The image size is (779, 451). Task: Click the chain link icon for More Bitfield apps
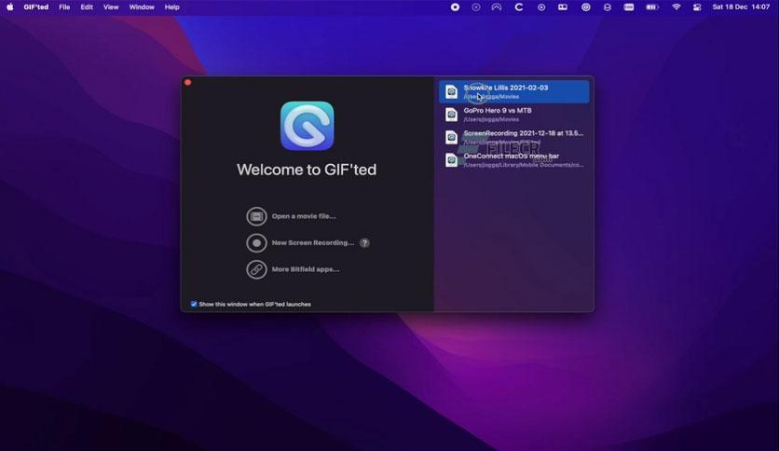pyautogui.click(x=256, y=269)
